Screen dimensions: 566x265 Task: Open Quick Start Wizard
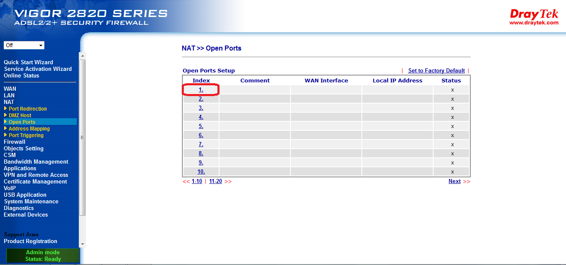click(x=28, y=62)
